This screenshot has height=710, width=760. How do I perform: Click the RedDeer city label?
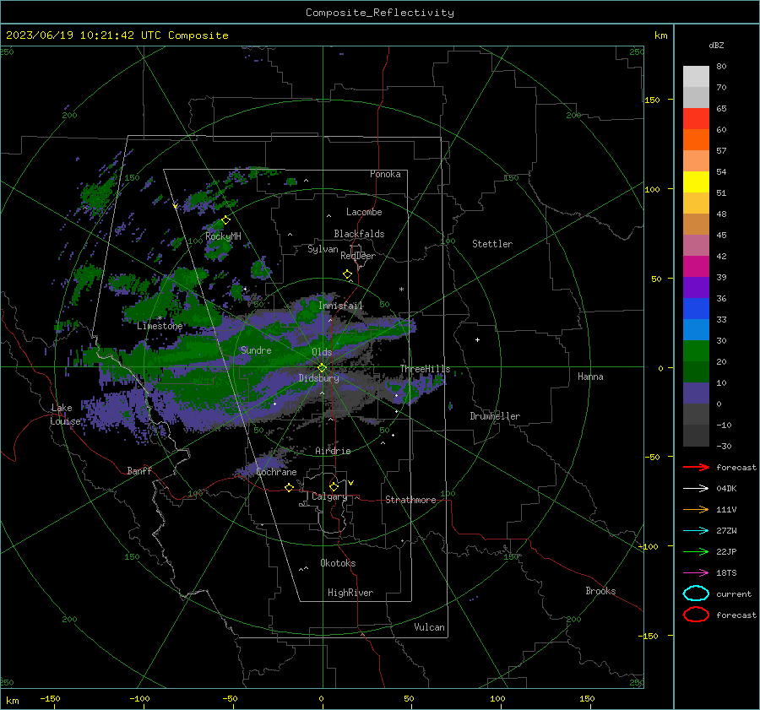tap(358, 256)
